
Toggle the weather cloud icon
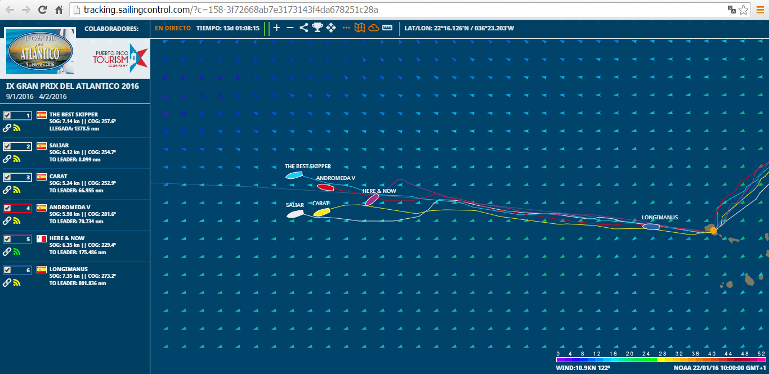(373, 28)
